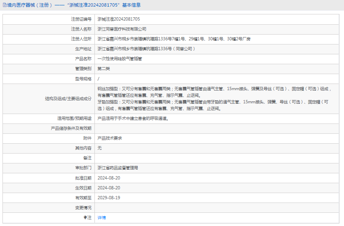Viewport: 344px width, 226px height.
Task: Click the 备注 row label
Action: pos(87,158)
